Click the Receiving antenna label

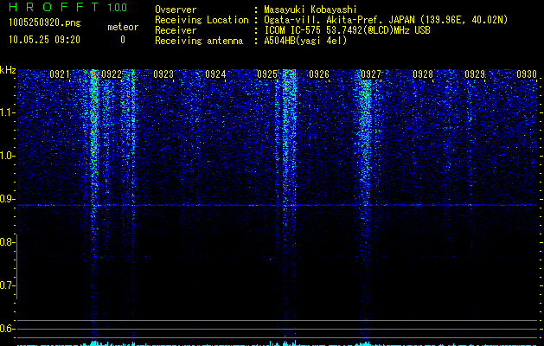[x=199, y=41]
